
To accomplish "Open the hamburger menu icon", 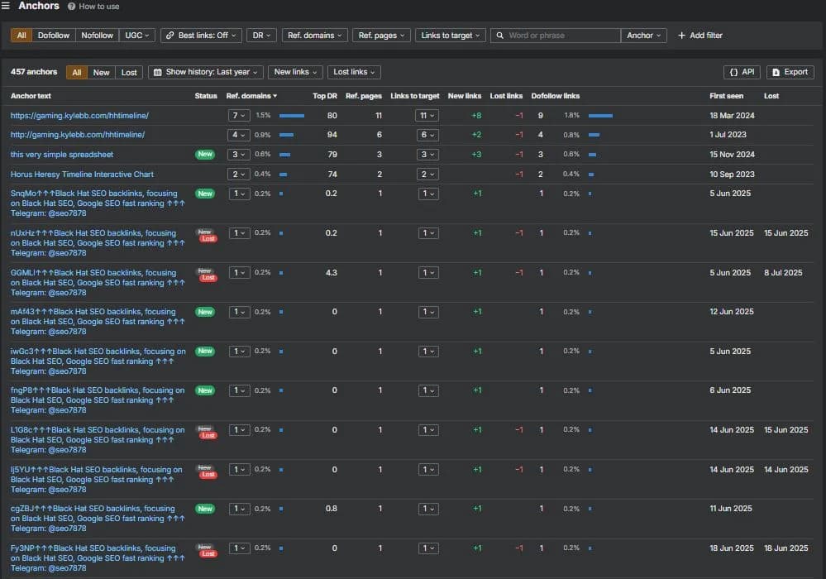I will (6, 6).
